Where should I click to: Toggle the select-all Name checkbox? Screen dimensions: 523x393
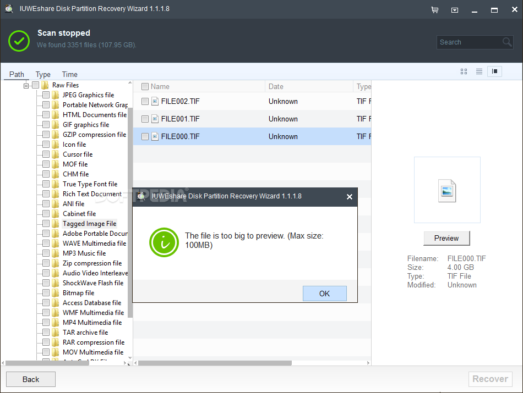[145, 87]
